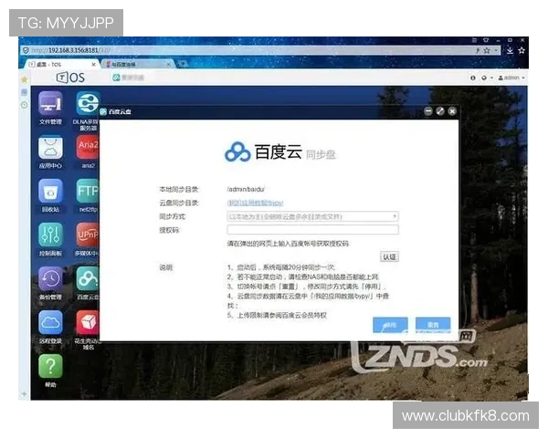Click the shield security icon in address bar

(x=26, y=51)
